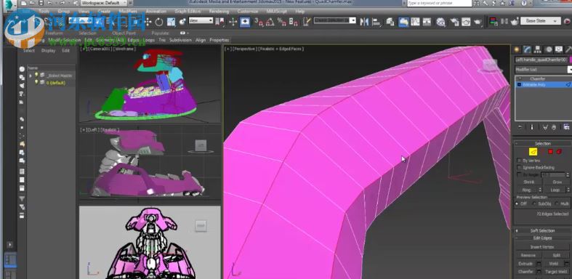Click the Shrink selection button
The image size is (572, 279).
(529, 182)
